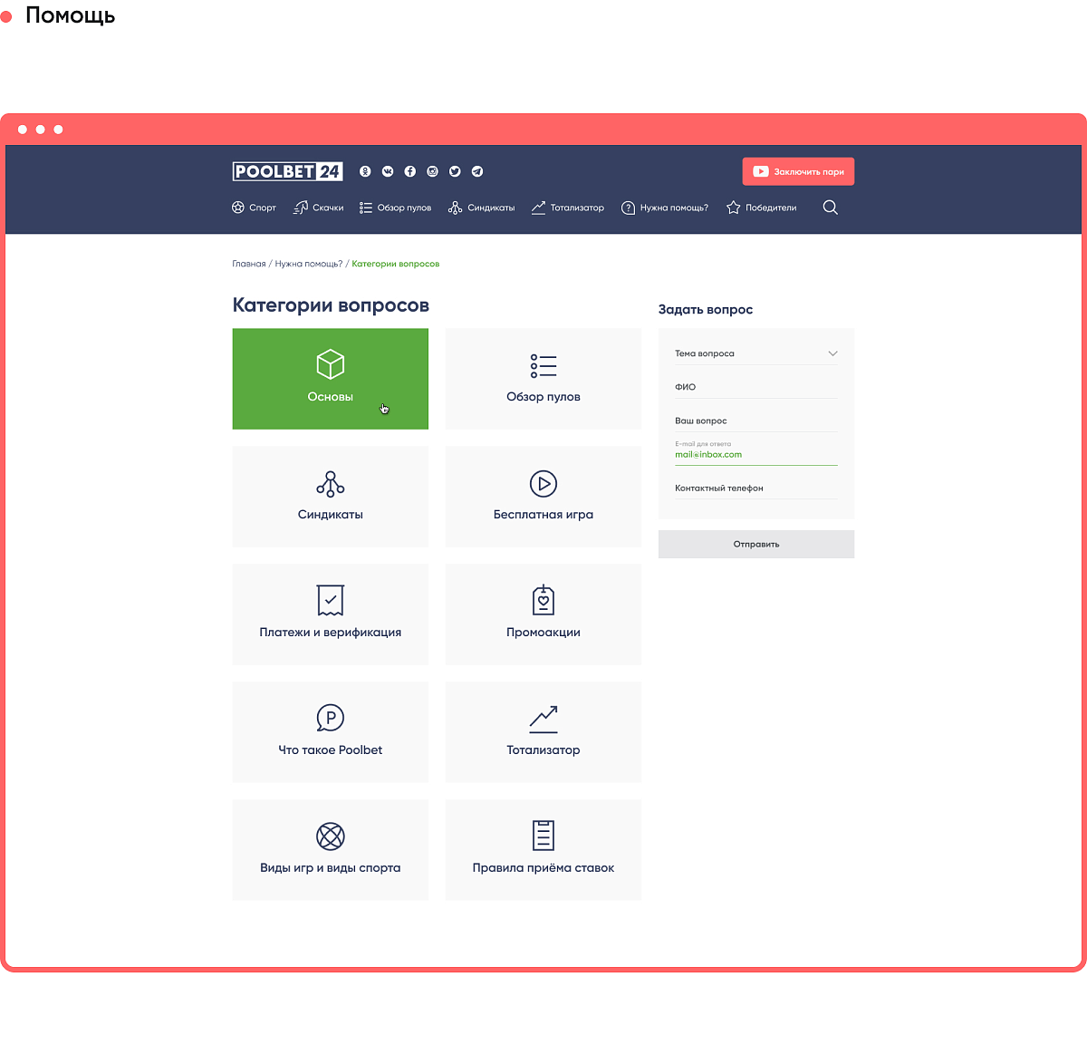Click the POOLBET 24 logo

287,171
